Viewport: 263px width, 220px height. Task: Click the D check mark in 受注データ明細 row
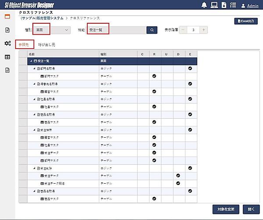(178, 183)
